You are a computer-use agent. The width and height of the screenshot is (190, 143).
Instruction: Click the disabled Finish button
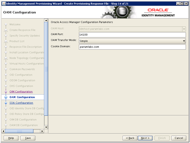(162, 138)
